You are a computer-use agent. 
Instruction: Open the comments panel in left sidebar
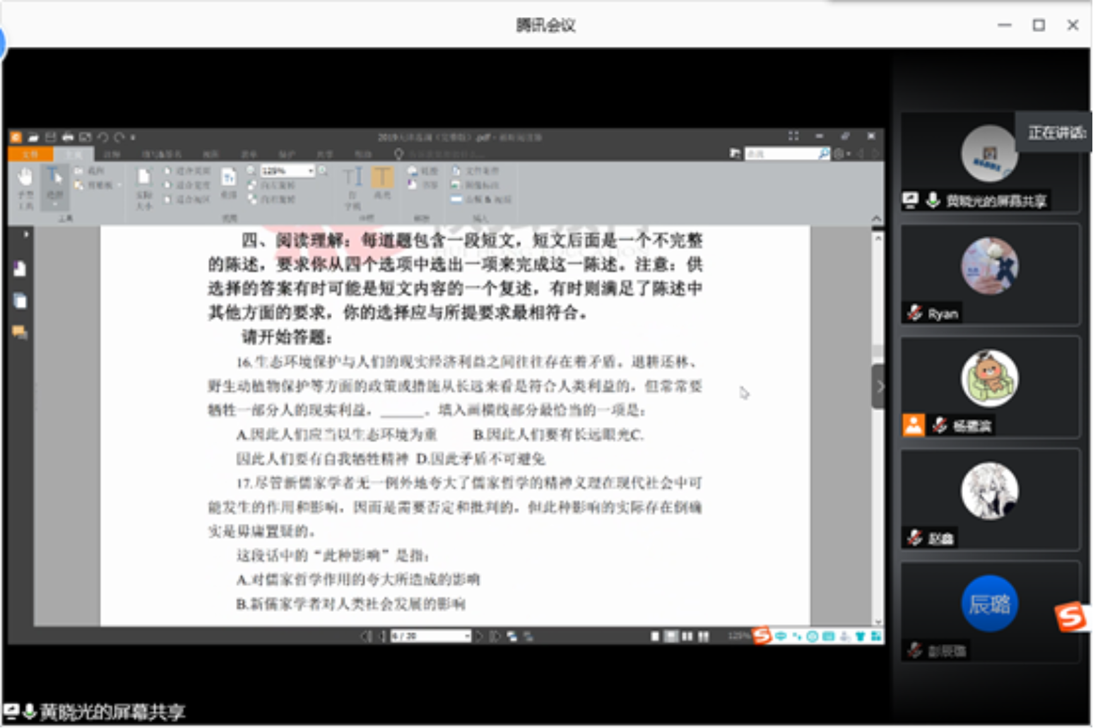[x=20, y=332]
